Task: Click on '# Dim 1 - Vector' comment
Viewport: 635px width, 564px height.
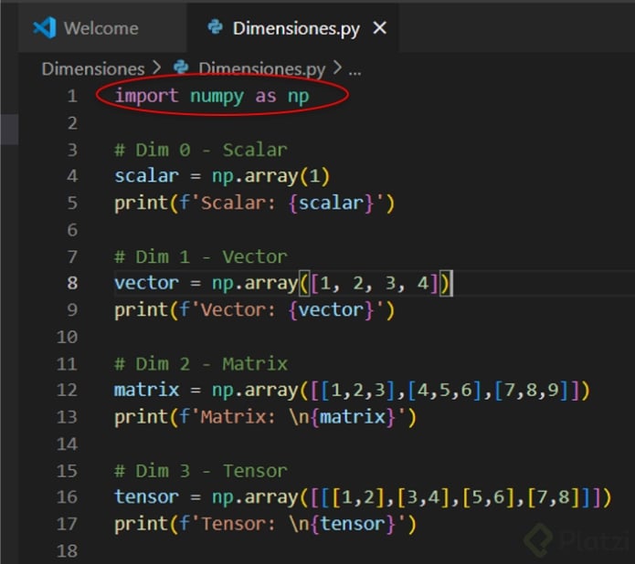Action: 201,257
